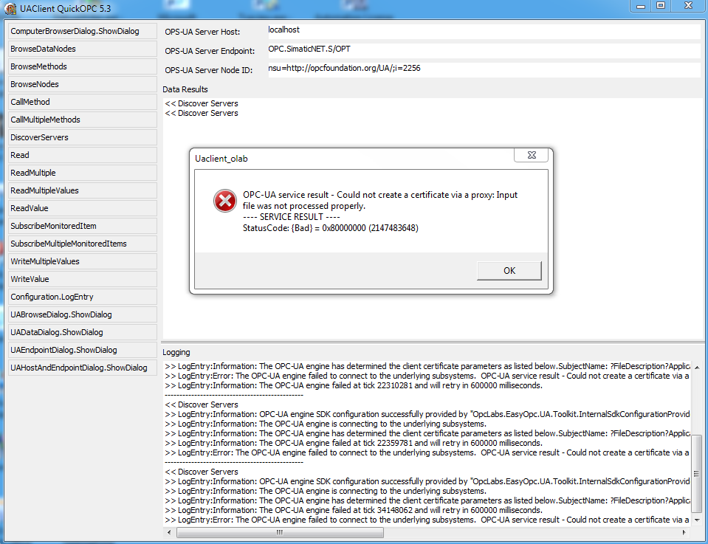Viewport: 708px width, 544px height.
Task: Click the Read button
Action: pyautogui.click(x=83, y=155)
